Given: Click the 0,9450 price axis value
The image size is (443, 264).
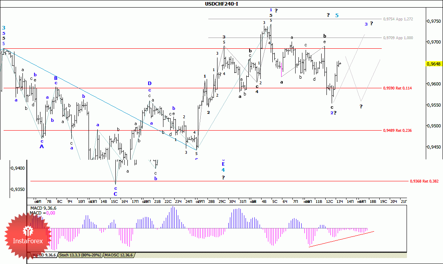Looking at the screenshot, I should [x=434, y=147].
